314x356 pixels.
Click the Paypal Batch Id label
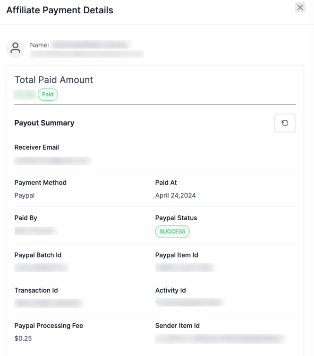(x=38, y=255)
